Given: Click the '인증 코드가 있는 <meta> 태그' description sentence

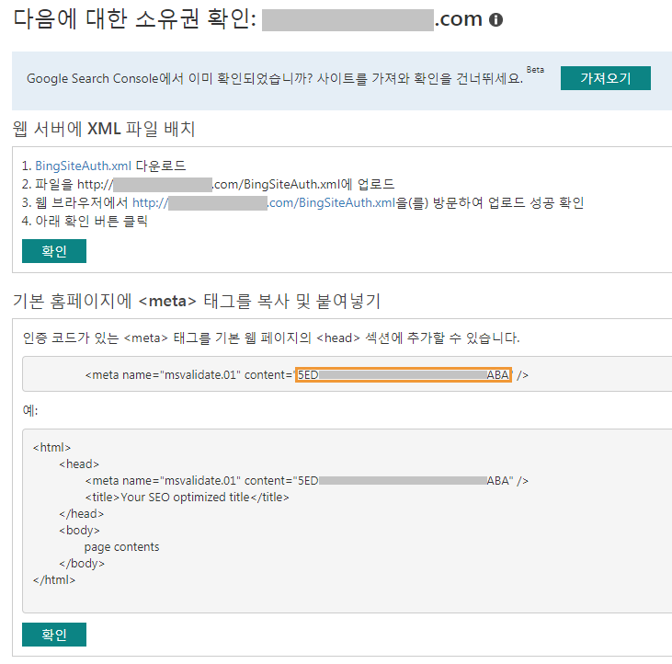Looking at the screenshot, I should [x=271, y=338].
